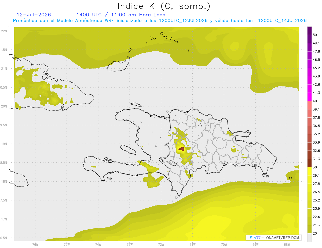Click the colorbar value 37.8
The image size is (322, 248).
coord(316,117)
